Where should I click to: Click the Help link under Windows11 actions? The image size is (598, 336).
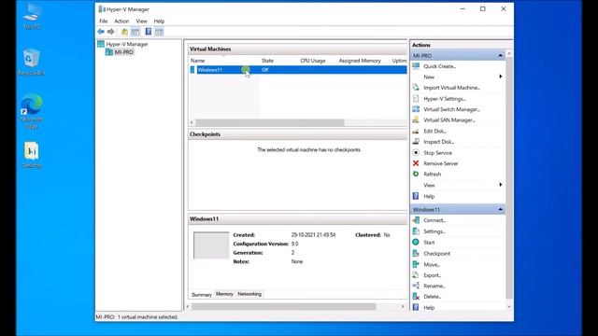click(429, 307)
